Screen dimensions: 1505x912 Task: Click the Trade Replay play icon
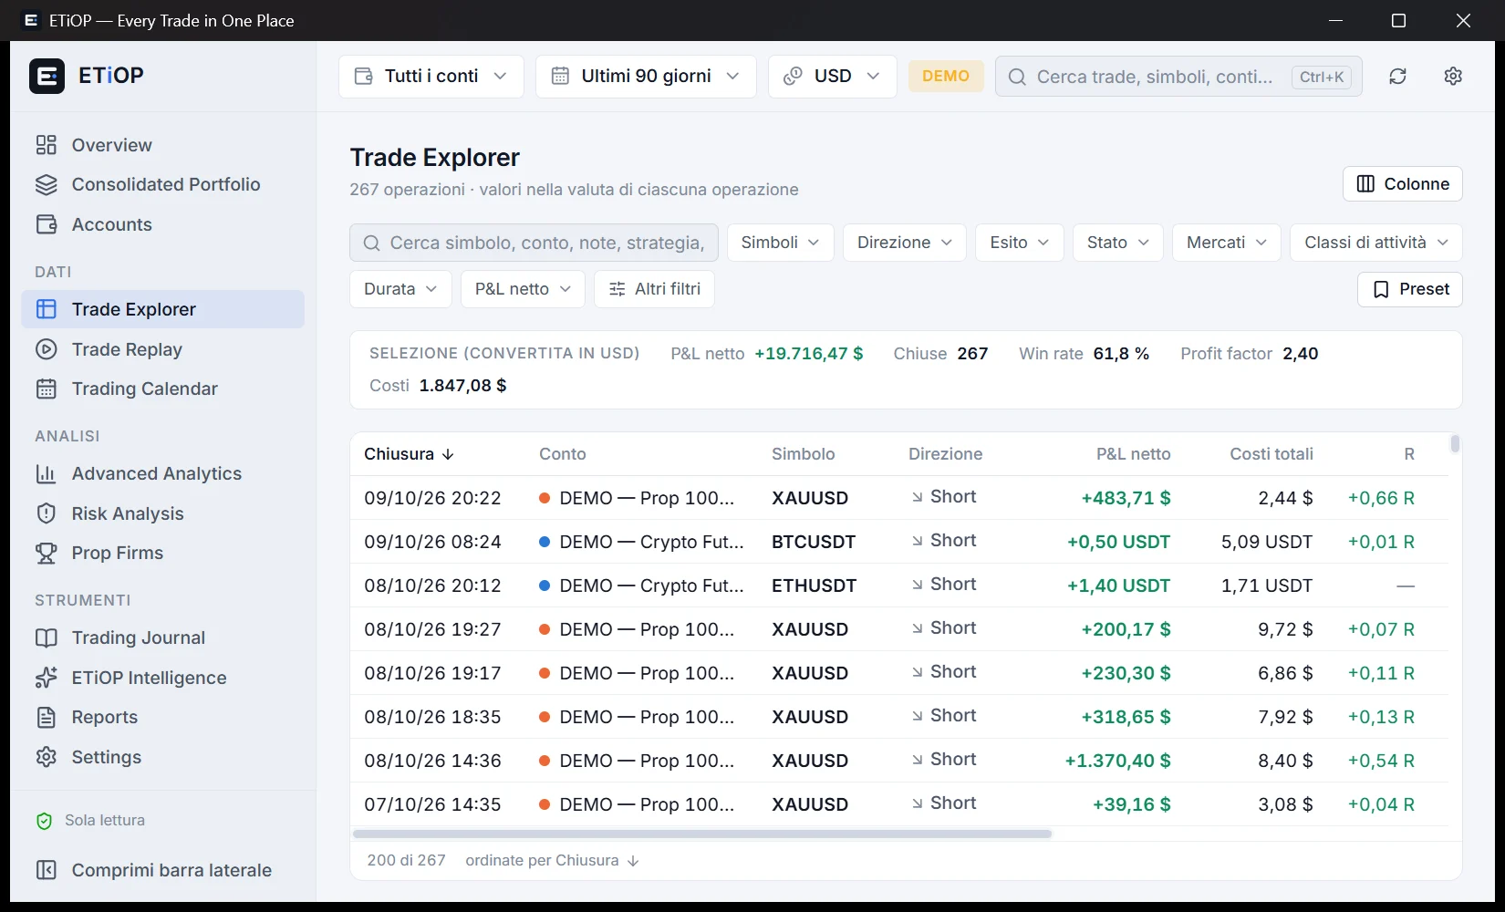pos(47,349)
